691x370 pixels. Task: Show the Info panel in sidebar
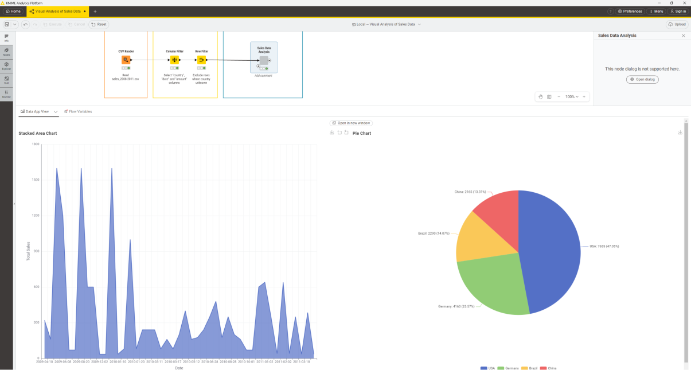[x=6, y=38]
